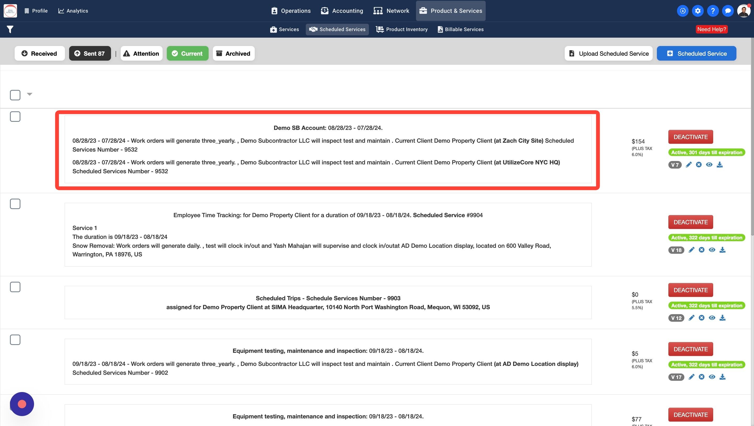Click the blue Scheduled Service button
The height and width of the screenshot is (426, 754).
coord(696,54)
